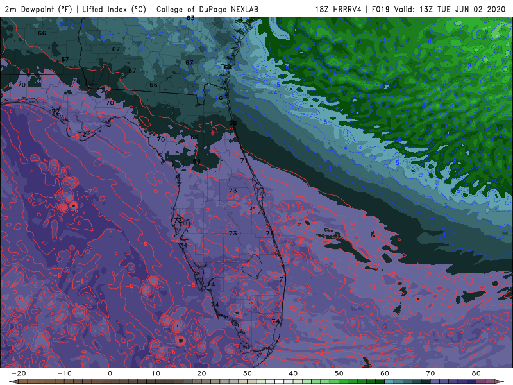
Task: Select the "College of DuPage NEXLAB" text
Action: pos(207,9)
